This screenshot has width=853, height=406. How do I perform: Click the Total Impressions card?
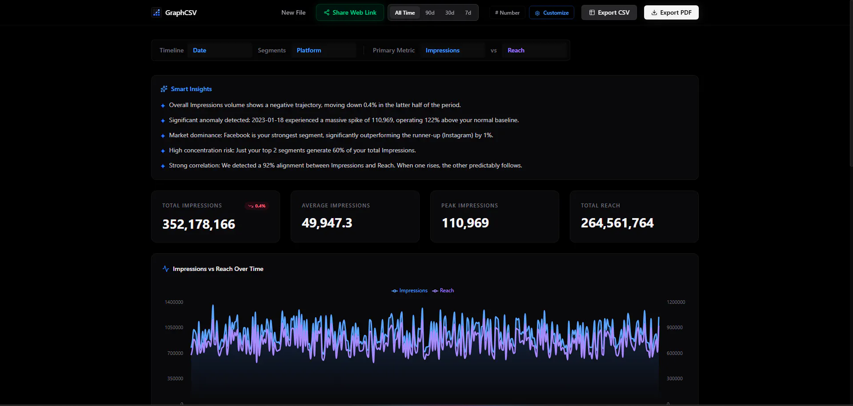click(216, 216)
